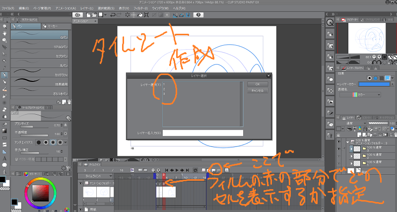This screenshot has height=212, width=397.
Task: Click OK in the layer selection dialog
Action: (258, 84)
